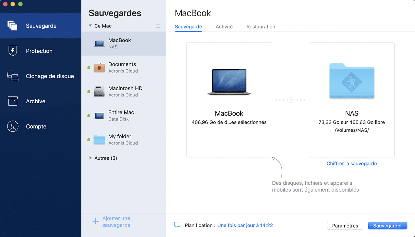Change the schedule Une fois par jour à 14:22
This screenshot has height=237, width=415.
(x=245, y=225)
